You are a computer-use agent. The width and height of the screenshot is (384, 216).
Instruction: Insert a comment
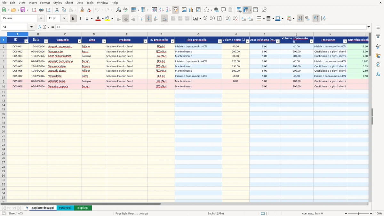(x=223, y=10)
